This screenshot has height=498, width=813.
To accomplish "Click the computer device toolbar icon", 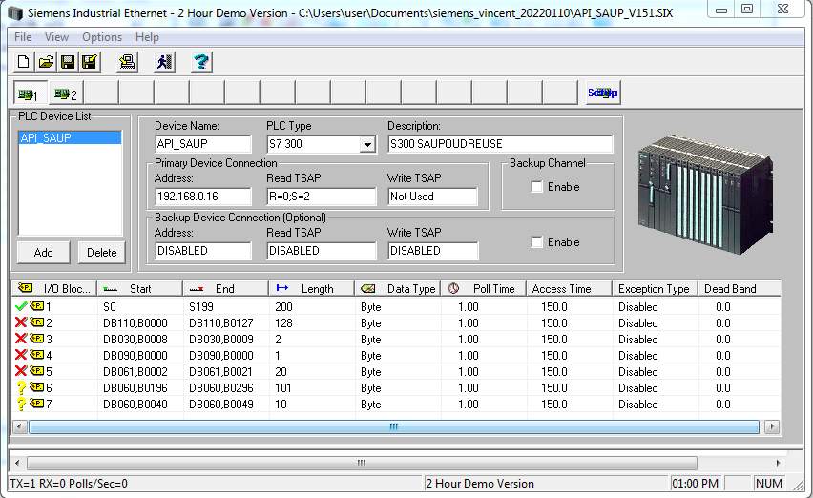I will click(x=127, y=62).
